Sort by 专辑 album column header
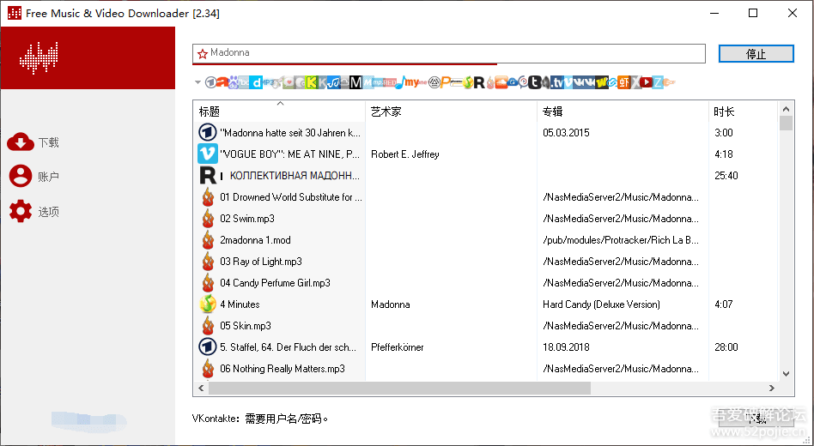 point(622,111)
